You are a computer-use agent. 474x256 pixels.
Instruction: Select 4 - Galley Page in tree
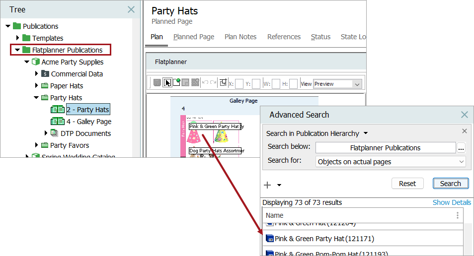tap(88, 122)
